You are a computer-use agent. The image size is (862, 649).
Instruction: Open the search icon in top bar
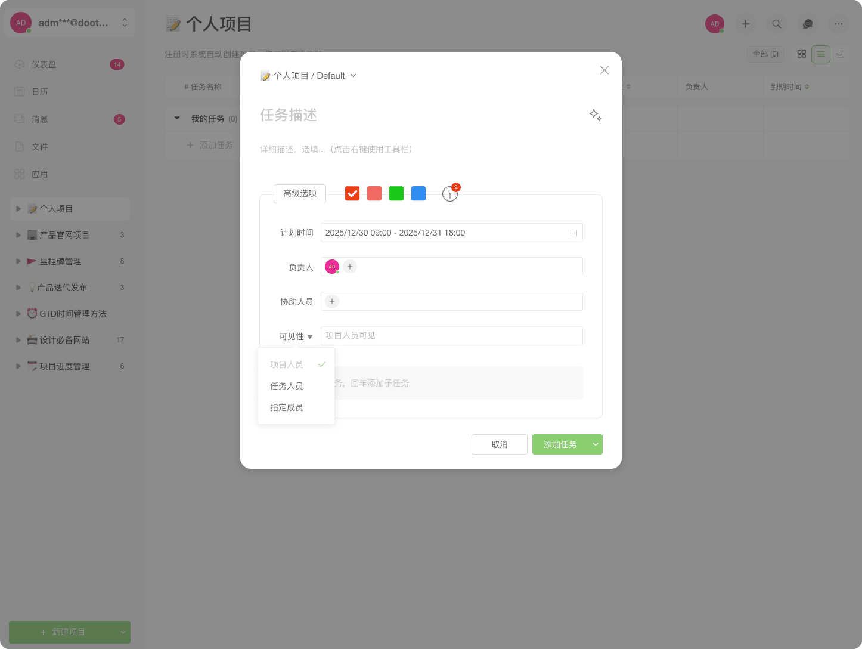click(x=776, y=24)
